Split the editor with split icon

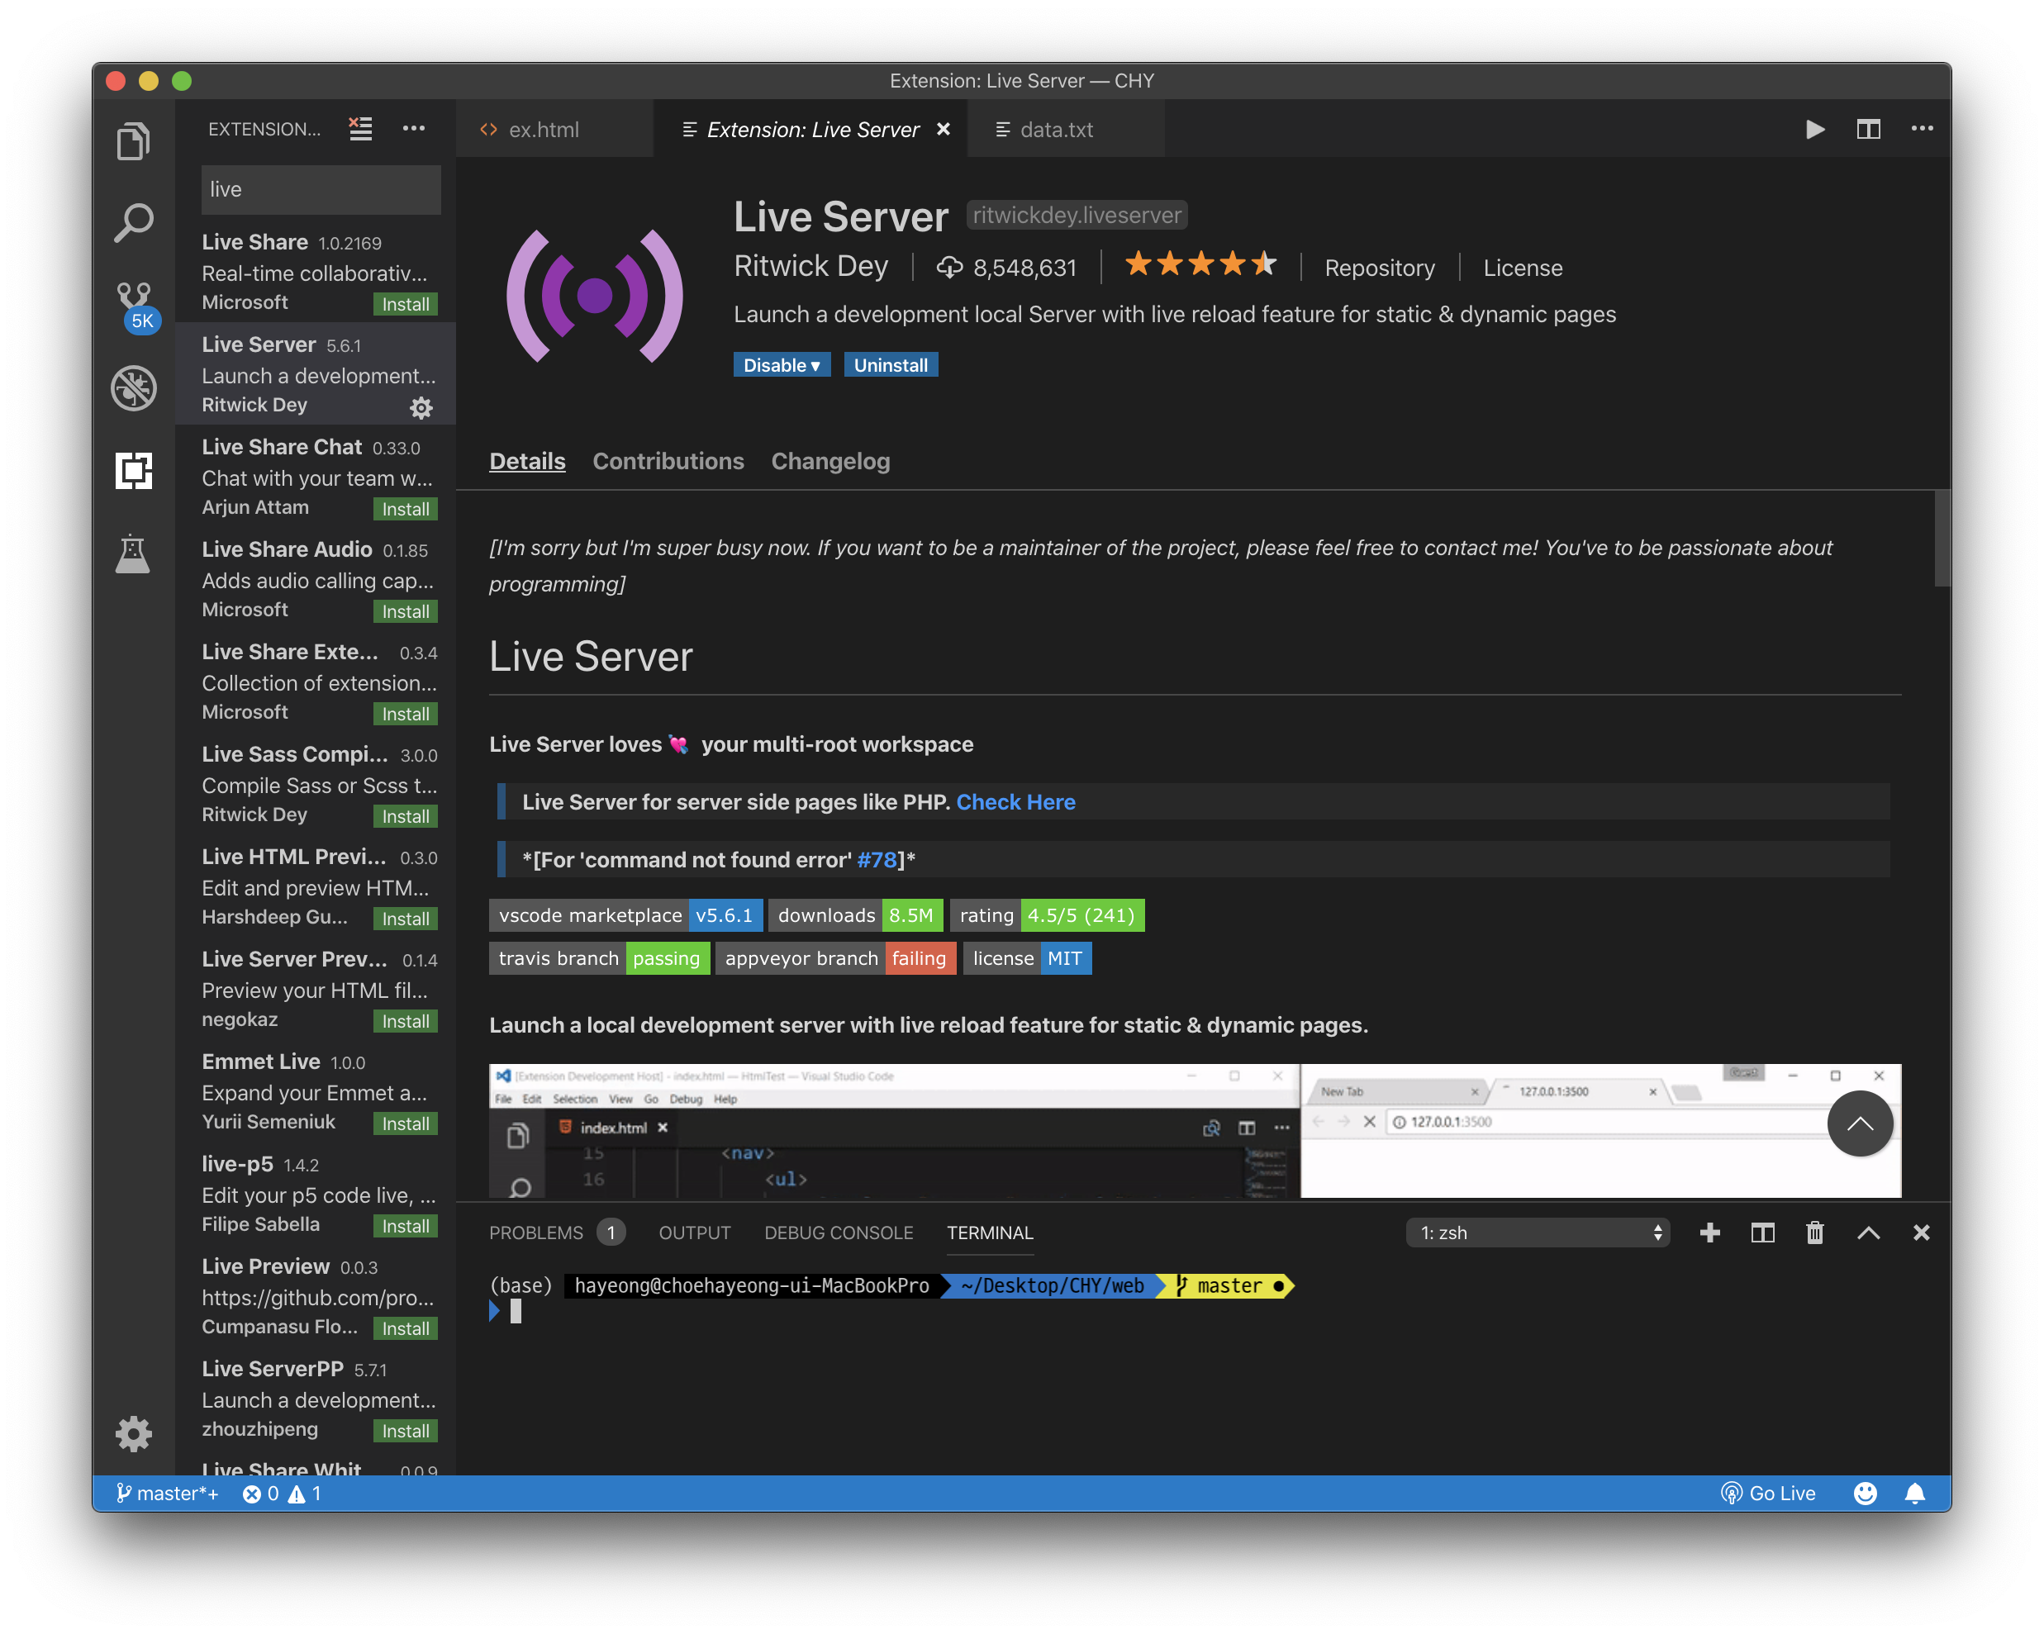pyautogui.click(x=1868, y=129)
